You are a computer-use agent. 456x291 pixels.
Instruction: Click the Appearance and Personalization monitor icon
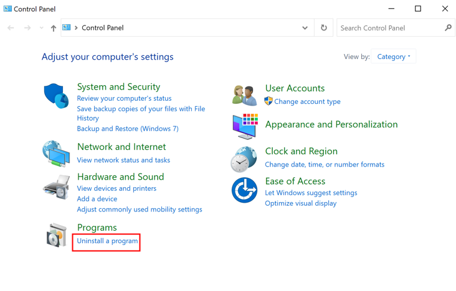tap(244, 126)
